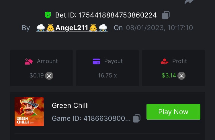Click the $3.14 profit amount

[169, 75]
